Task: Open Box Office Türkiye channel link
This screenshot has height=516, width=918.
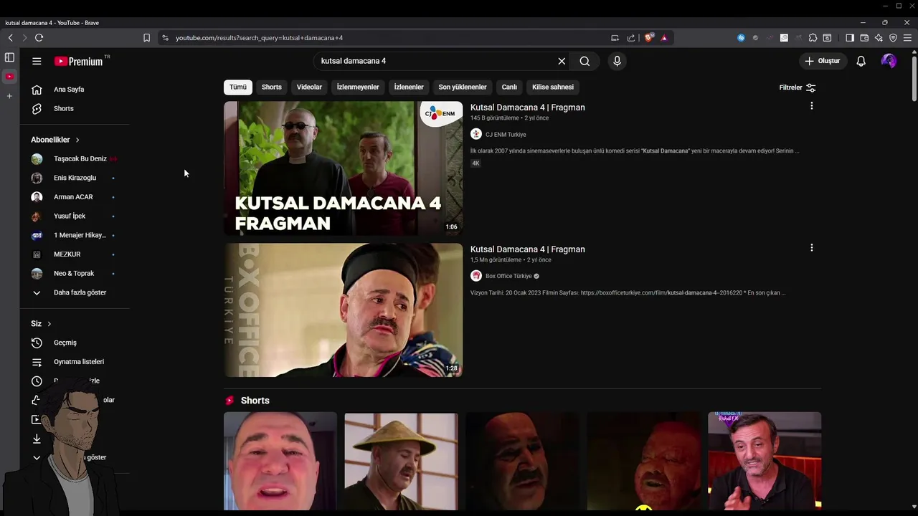Action: coord(508,276)
